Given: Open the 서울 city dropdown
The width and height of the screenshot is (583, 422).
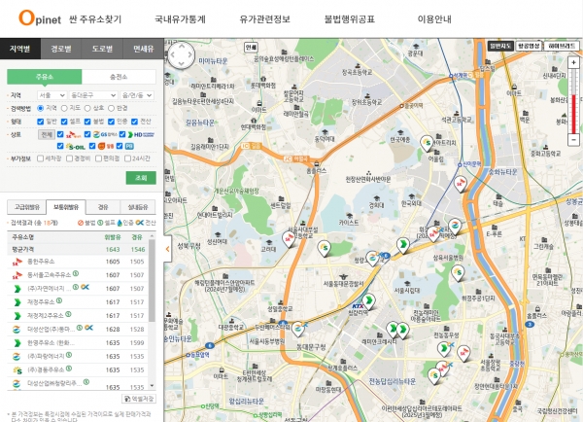Looking at the screenshot, I should 51,95.
